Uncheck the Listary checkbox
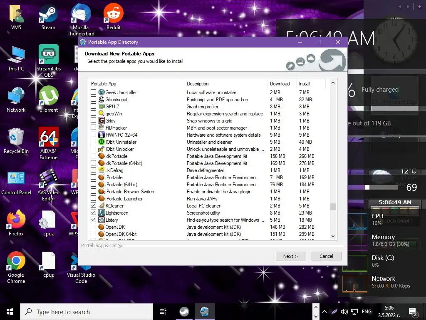This screenshot has width=426, height=320. [x=93, y=220]
